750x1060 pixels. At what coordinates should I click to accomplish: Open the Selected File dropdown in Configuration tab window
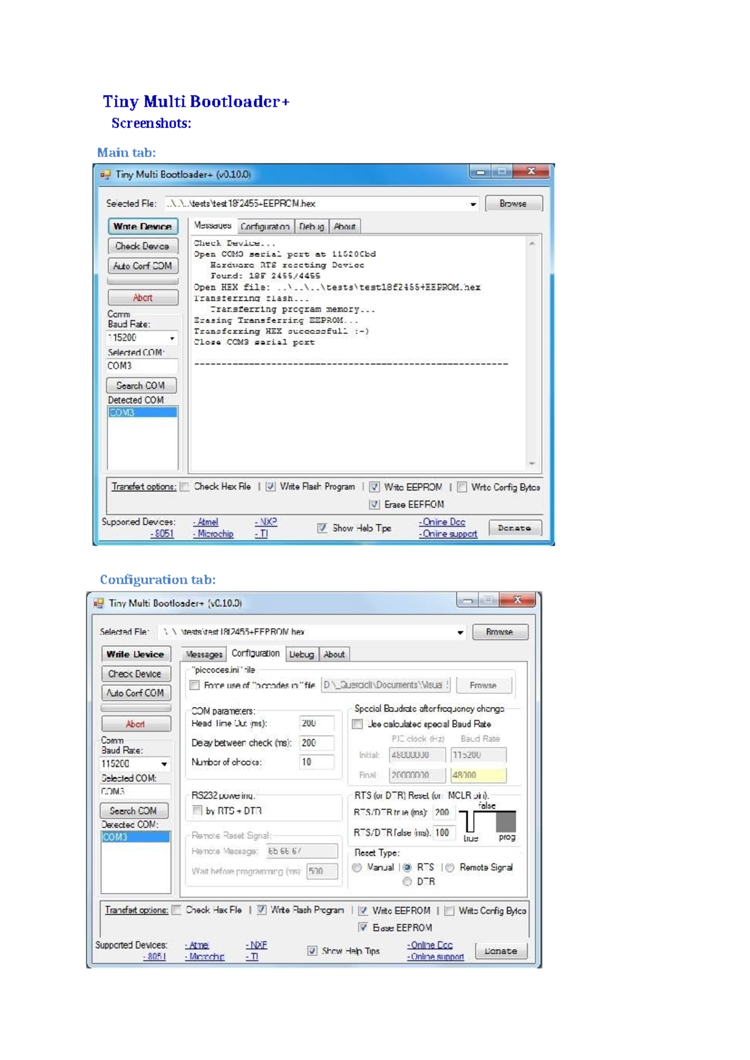tap(460, 632)
